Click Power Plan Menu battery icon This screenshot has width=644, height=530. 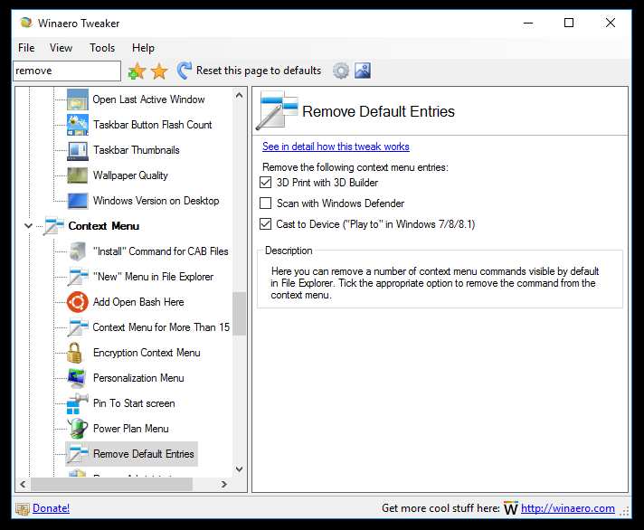pyautogui.click(x=78, y=429)
